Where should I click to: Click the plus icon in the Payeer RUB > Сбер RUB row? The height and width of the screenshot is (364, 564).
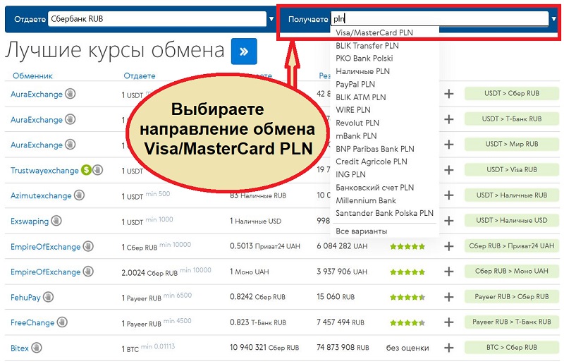pyautogui.click(x=448, y=297)
